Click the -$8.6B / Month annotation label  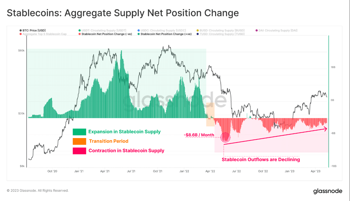[x=199, y=135]
